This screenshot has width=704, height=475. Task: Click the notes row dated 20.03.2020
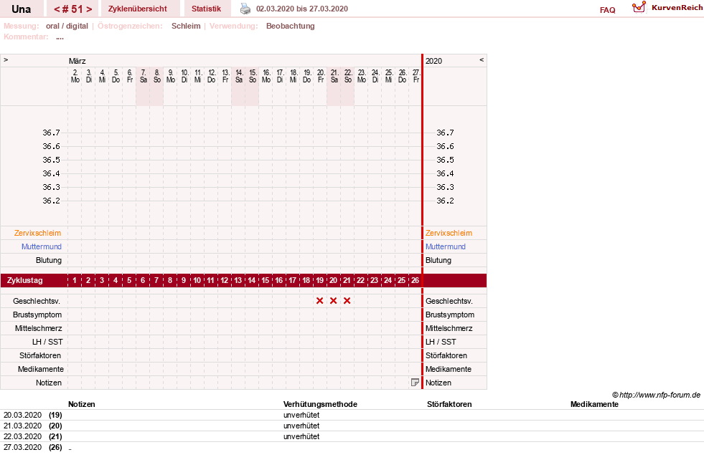click(352, 415)
